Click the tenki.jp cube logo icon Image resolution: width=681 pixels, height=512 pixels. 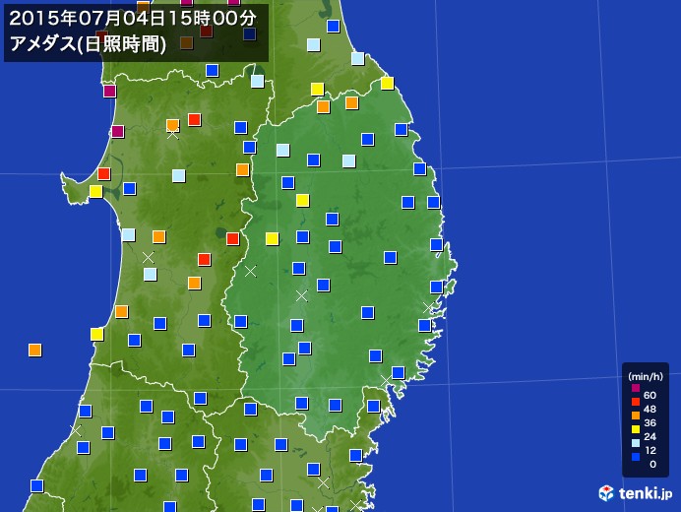point(606,493)
